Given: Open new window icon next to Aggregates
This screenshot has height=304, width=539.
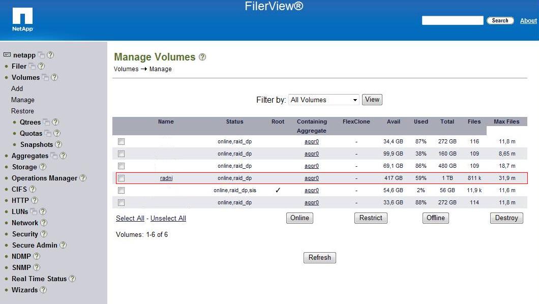Looking at the screenshot, I should coord(54,156).
